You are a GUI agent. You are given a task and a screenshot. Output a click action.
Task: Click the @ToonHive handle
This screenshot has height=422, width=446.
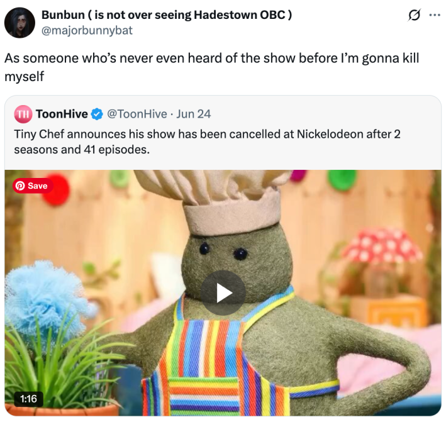[x=137, y=114]
